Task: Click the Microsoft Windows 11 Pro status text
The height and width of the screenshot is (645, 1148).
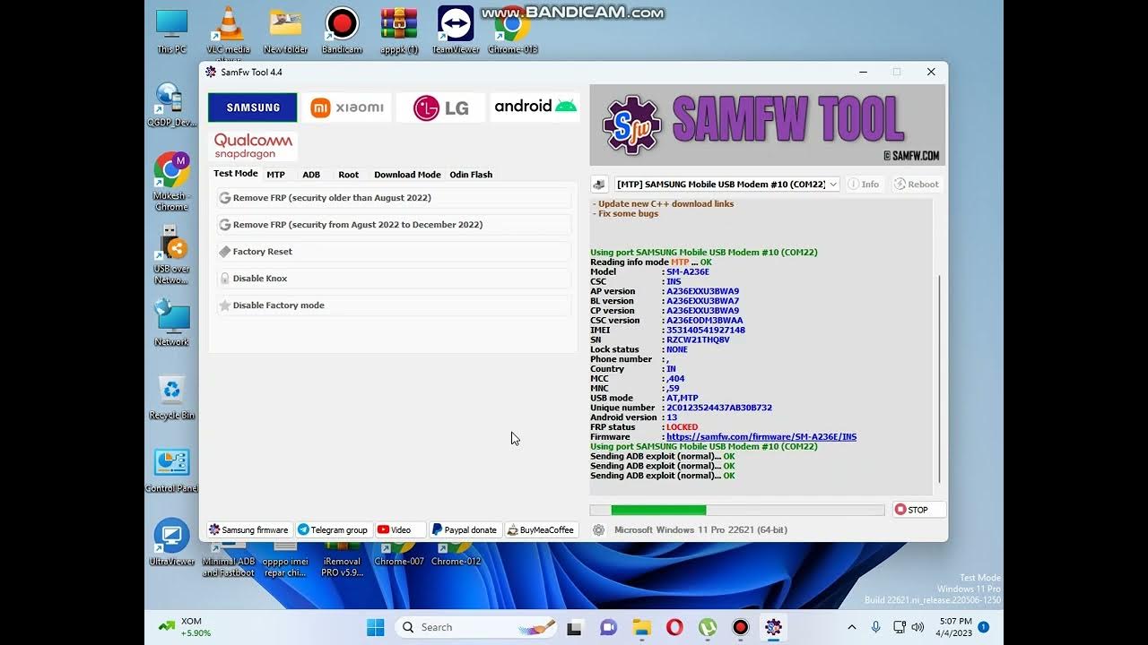Action: tap(700, 530)
